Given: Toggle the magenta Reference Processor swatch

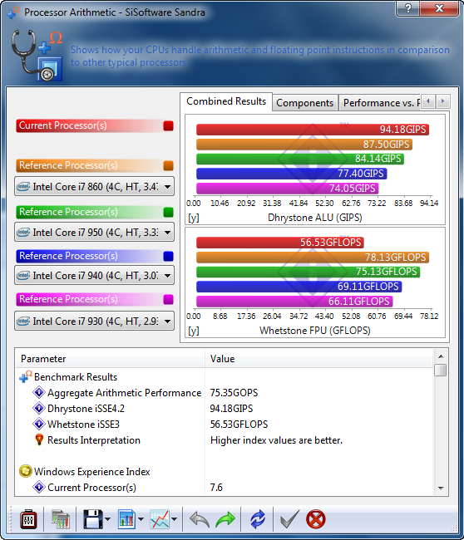Looking at the screenshot, I should click(168, 299).
